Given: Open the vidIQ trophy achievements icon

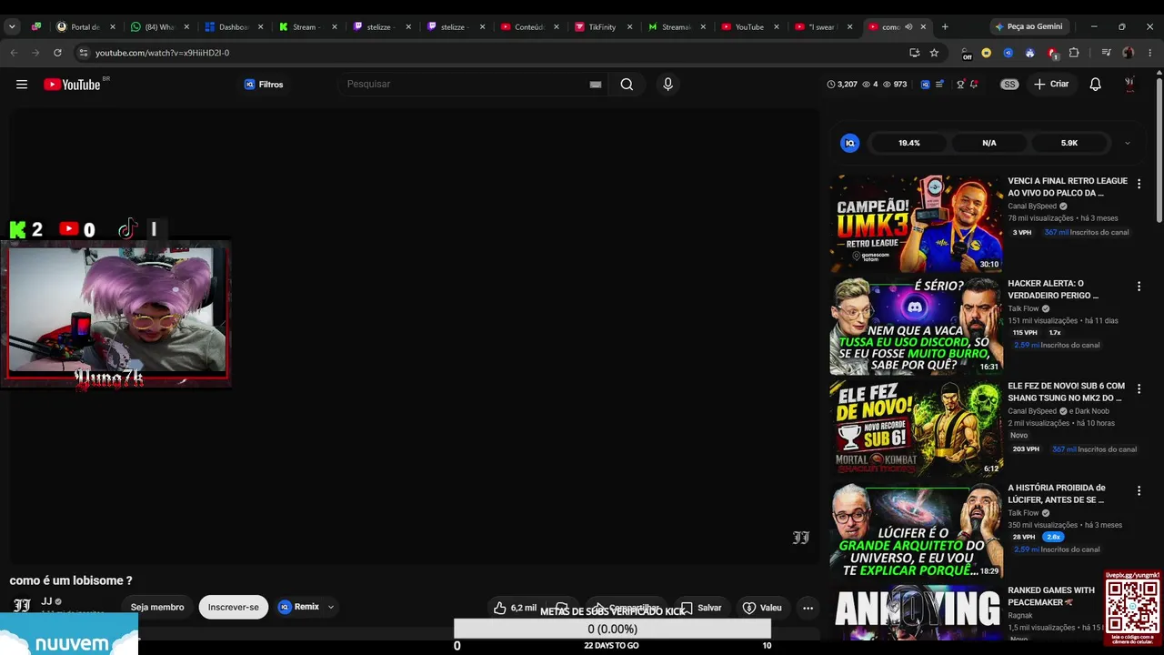Looking at the screenshot, I should pos(960,85).
